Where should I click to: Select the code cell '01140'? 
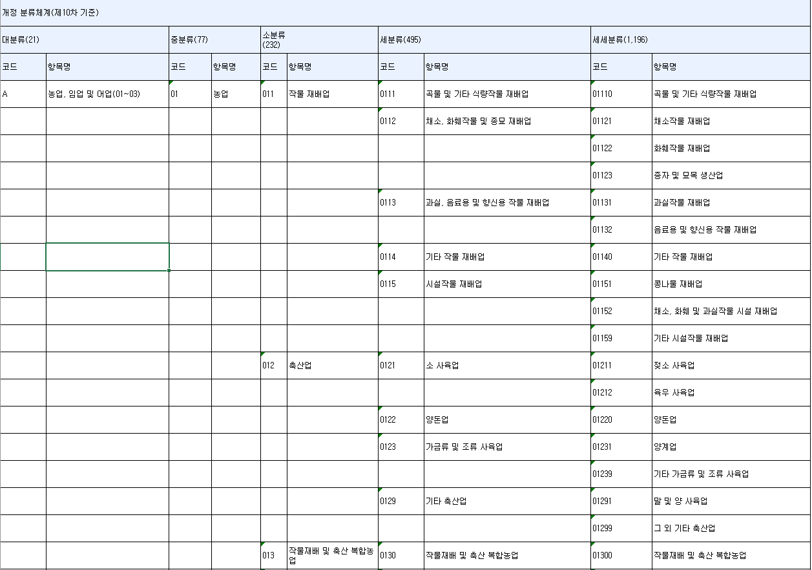621,257
